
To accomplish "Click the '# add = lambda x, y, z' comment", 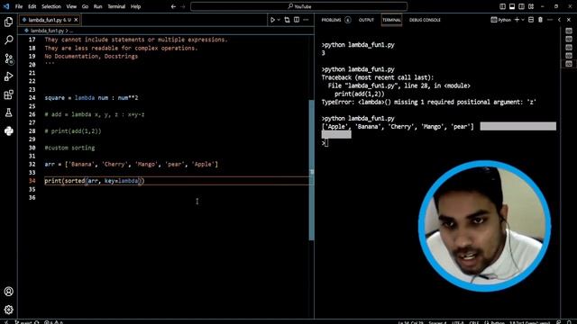I will click(95, 114).
